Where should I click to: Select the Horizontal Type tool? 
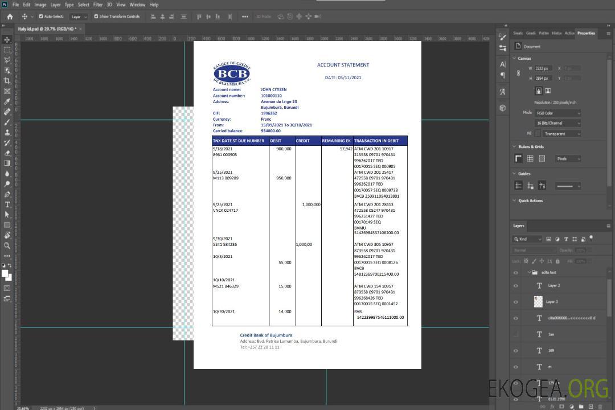point(7,204)
